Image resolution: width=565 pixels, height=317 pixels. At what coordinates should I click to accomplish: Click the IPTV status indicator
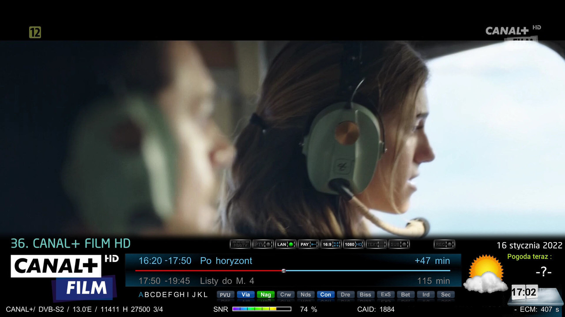point(263,244)
